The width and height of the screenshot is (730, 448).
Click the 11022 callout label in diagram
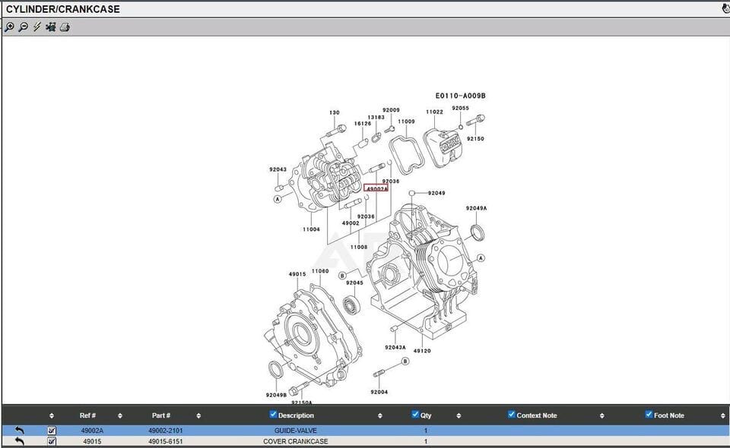[434, 112]
